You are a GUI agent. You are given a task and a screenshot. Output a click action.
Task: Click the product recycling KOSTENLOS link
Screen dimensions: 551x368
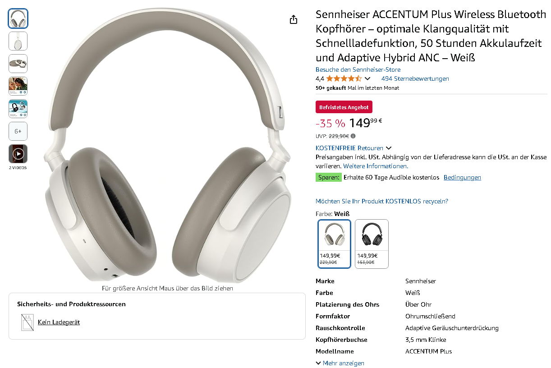click(382, 201)
